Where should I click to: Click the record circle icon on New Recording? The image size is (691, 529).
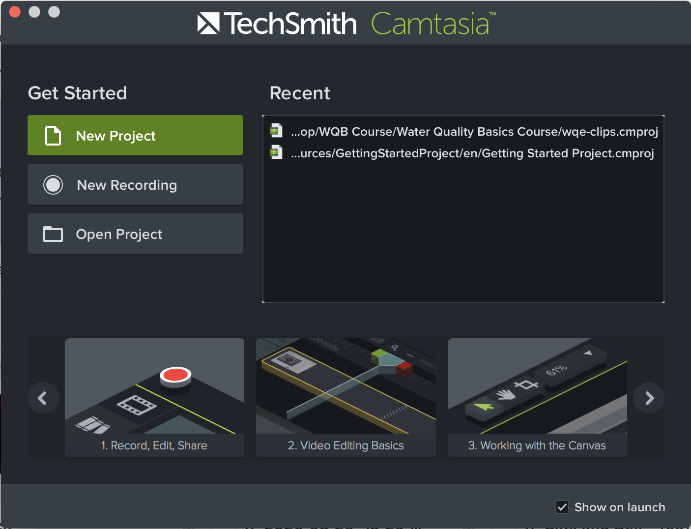53,185
